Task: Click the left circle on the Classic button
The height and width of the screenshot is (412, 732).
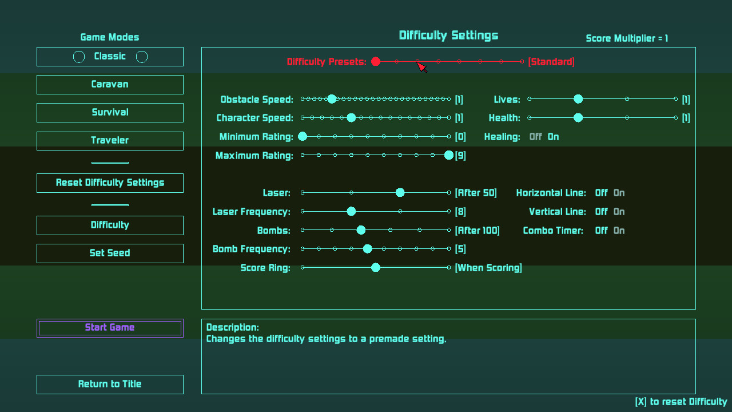Action: (79, 57)
